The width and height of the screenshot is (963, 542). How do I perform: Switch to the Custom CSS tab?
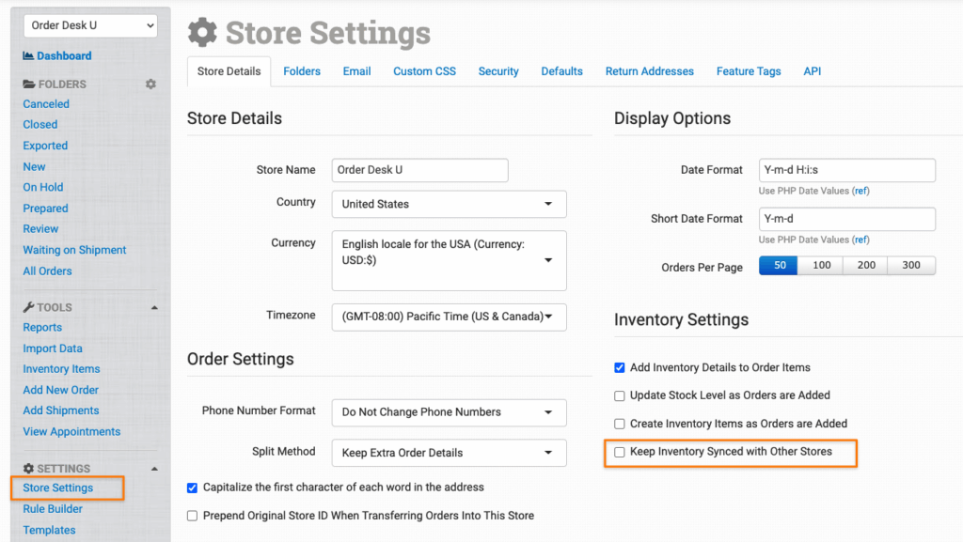(425, 71)
